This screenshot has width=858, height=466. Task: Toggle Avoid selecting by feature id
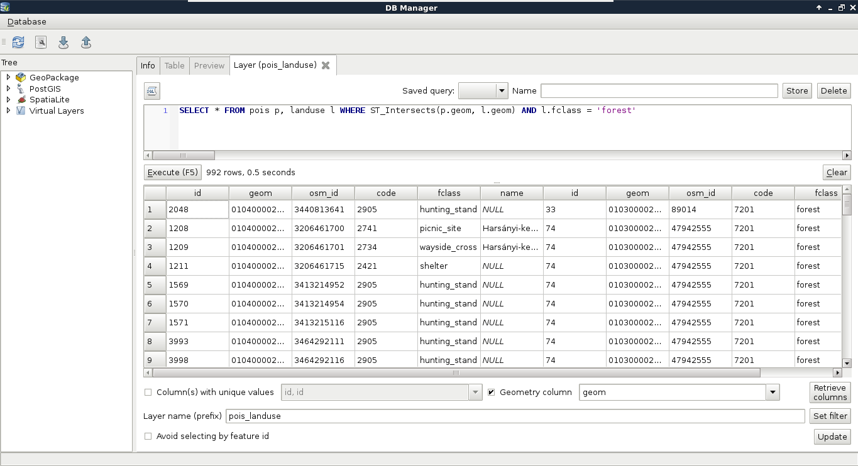click(148, 436)
